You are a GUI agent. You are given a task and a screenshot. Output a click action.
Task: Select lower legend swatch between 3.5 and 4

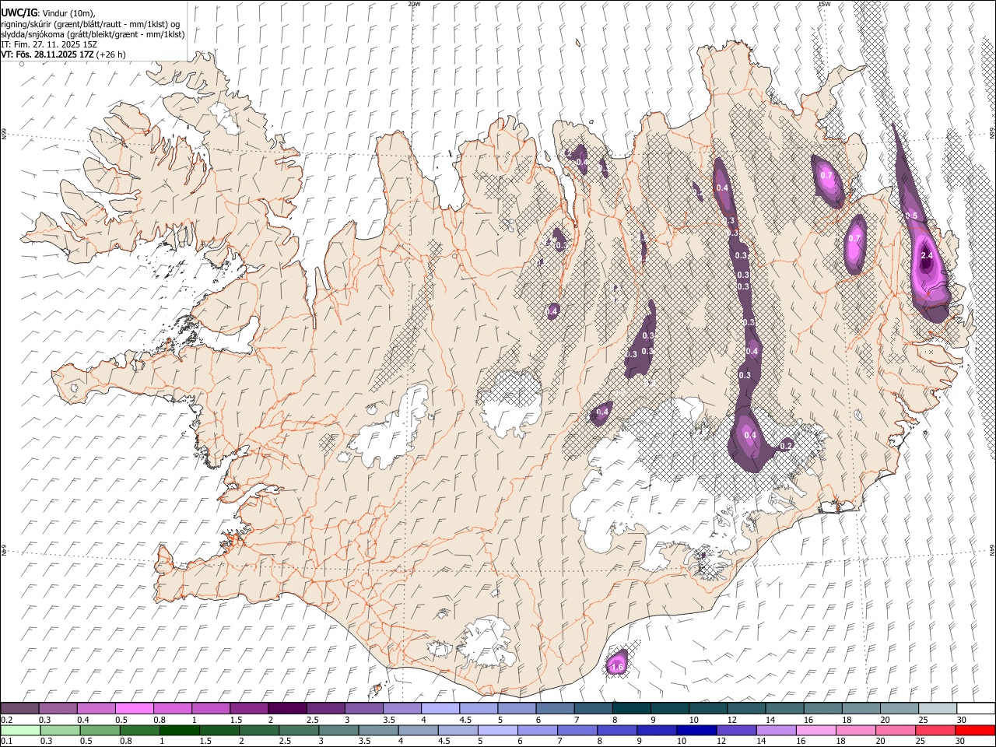point(378,730)
